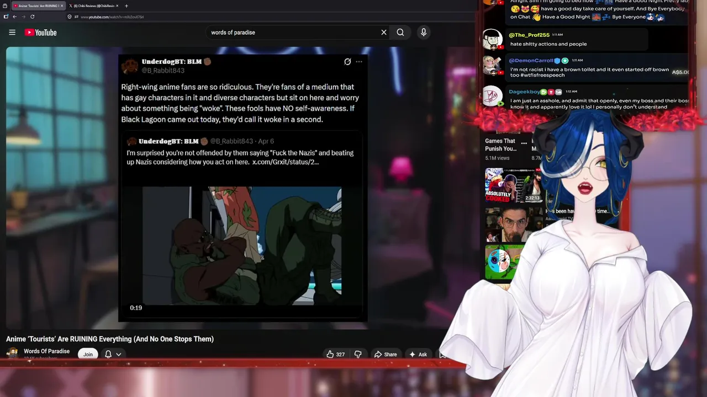Dislike the video with thumbs down

(358, 355)
